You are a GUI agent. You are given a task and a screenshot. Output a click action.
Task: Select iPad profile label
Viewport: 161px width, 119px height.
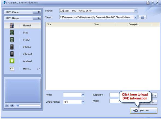click(26, 32)
